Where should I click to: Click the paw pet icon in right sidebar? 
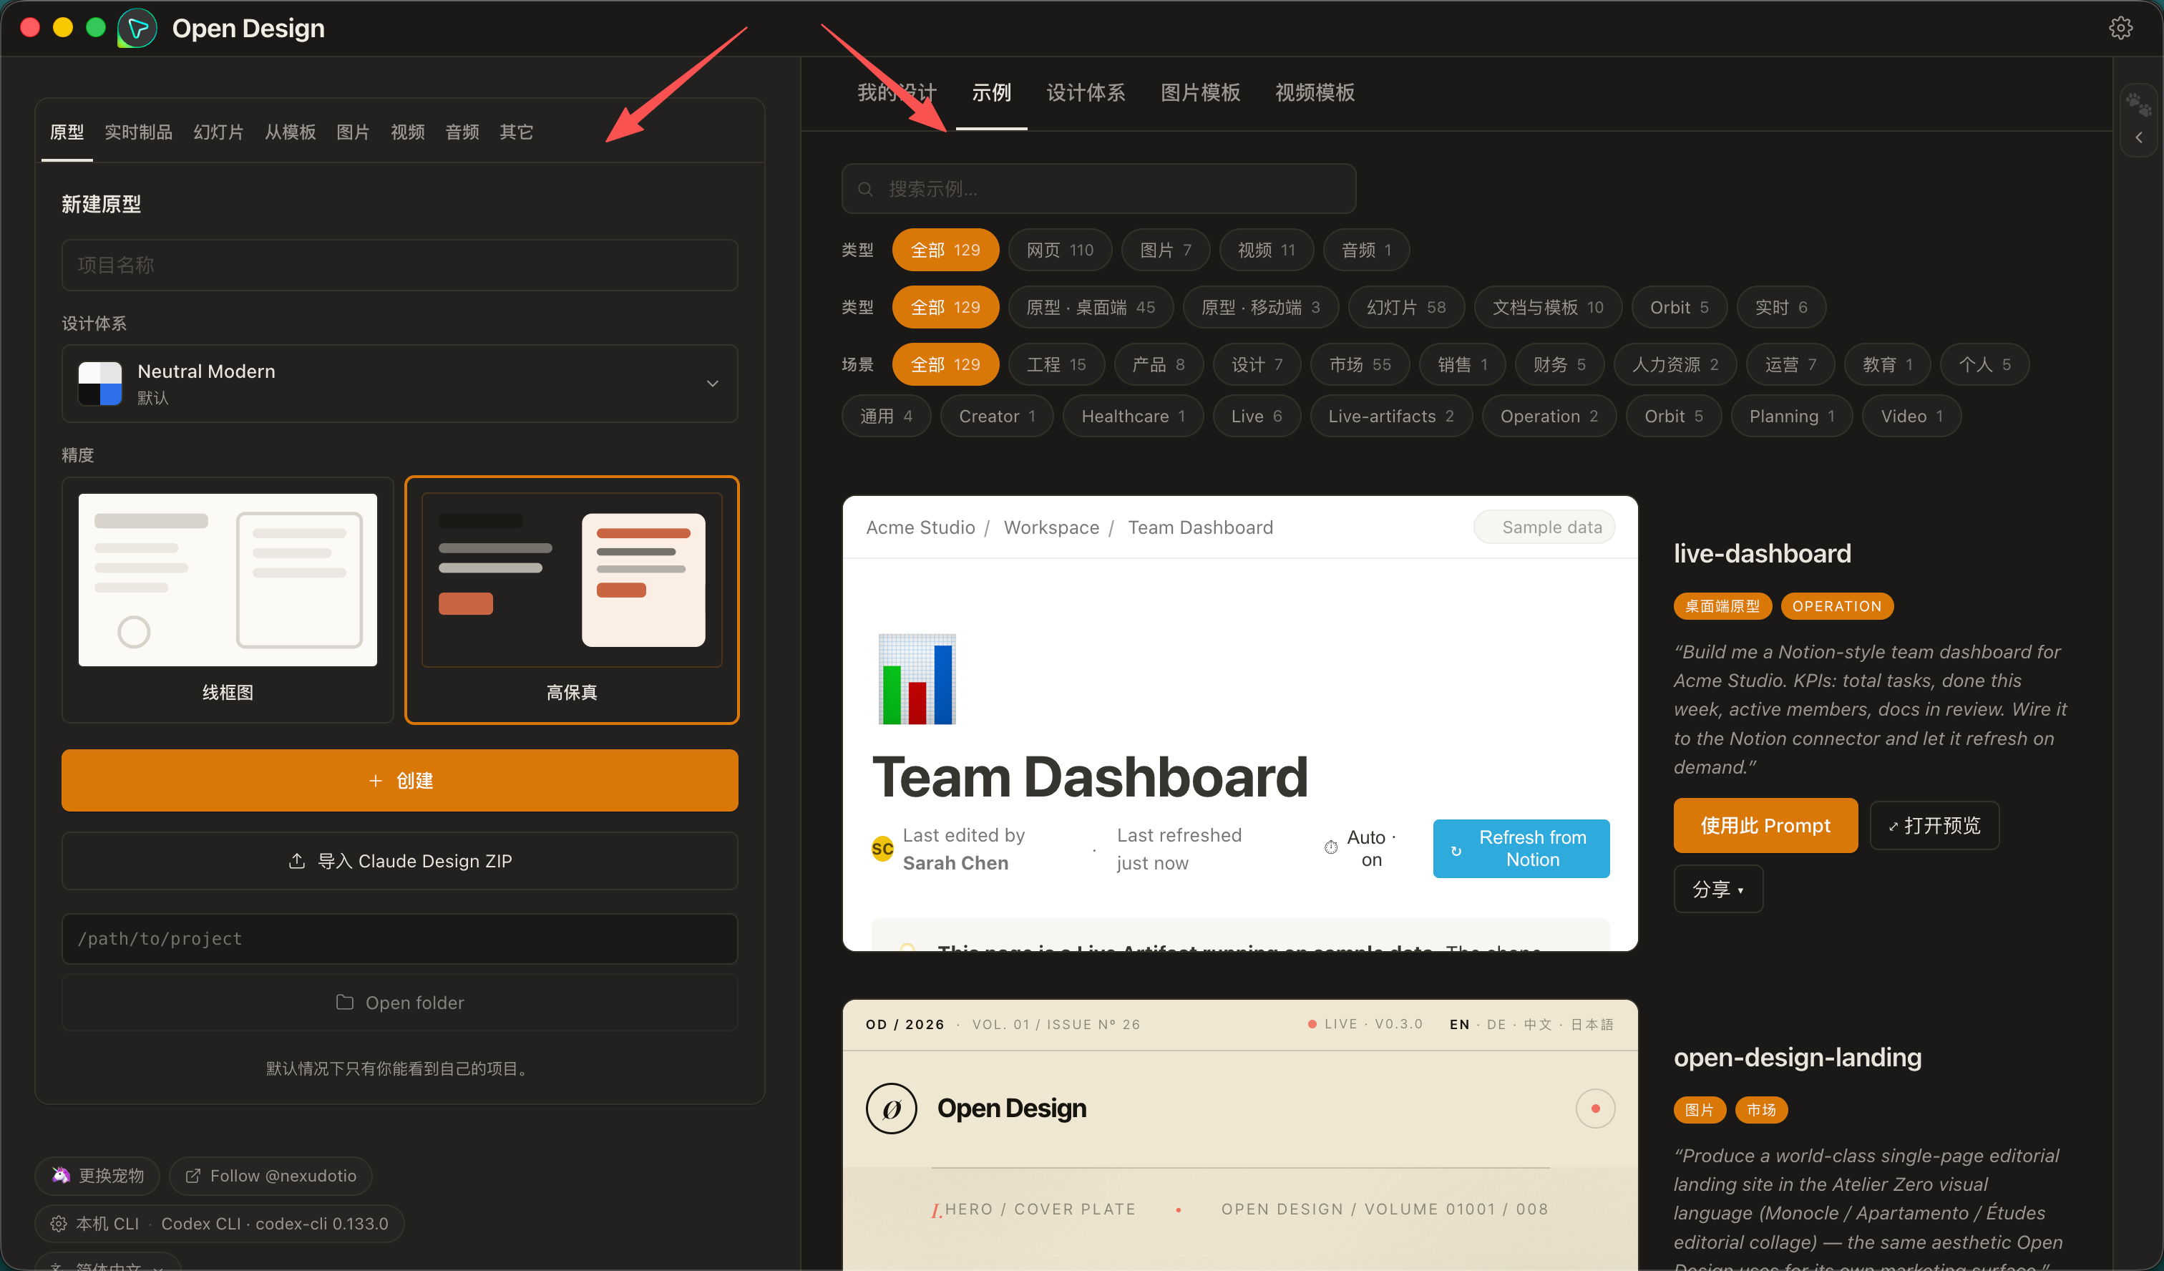pyautogui.click(x=2138, y=104)
